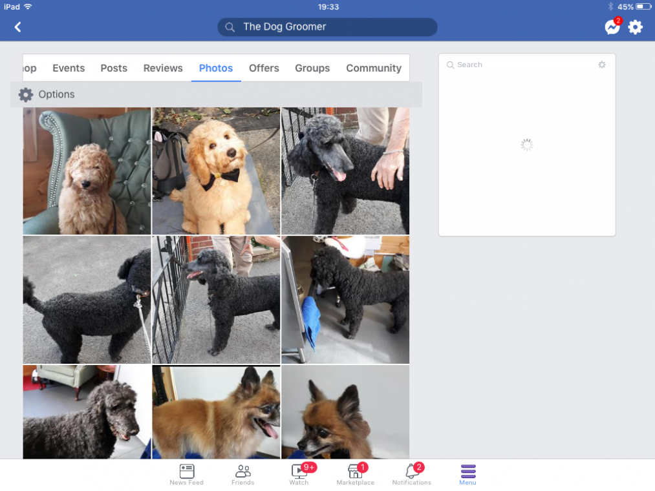Open the Reviews tab
This screenshot has width=655, height=491.
163,68
